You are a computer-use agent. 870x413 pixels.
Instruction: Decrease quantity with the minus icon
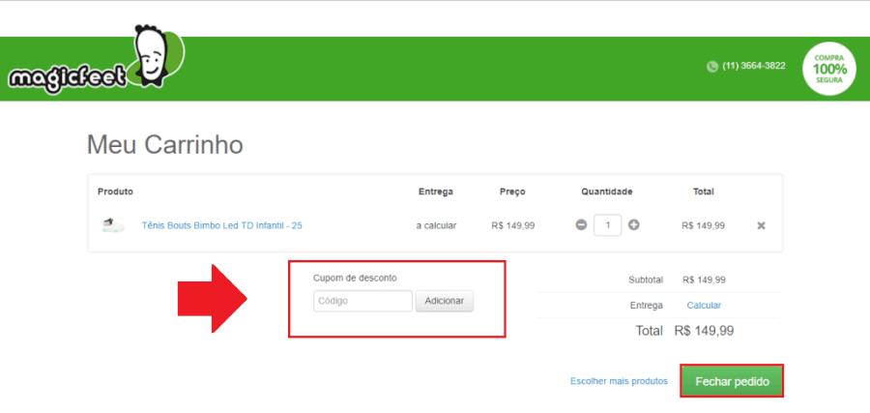[x=581, y=225]
